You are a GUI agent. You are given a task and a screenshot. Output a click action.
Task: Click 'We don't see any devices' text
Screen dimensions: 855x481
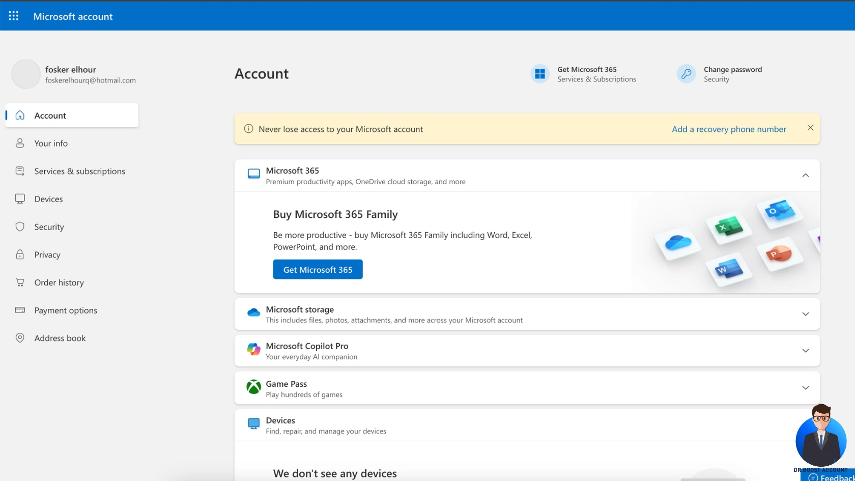click(x=335, y=473)
